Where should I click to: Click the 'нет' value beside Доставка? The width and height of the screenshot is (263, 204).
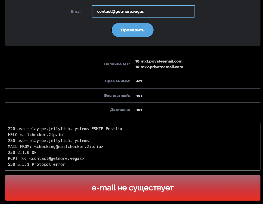139,109
